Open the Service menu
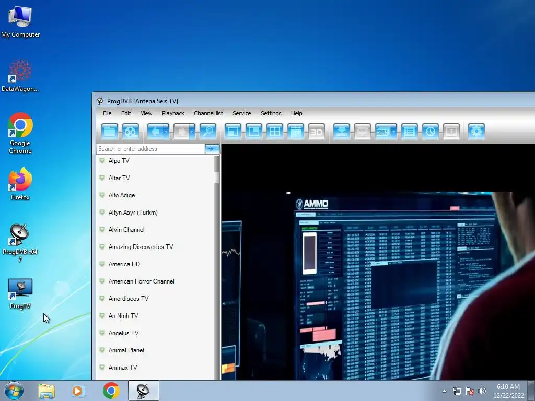 pos(241,113)
